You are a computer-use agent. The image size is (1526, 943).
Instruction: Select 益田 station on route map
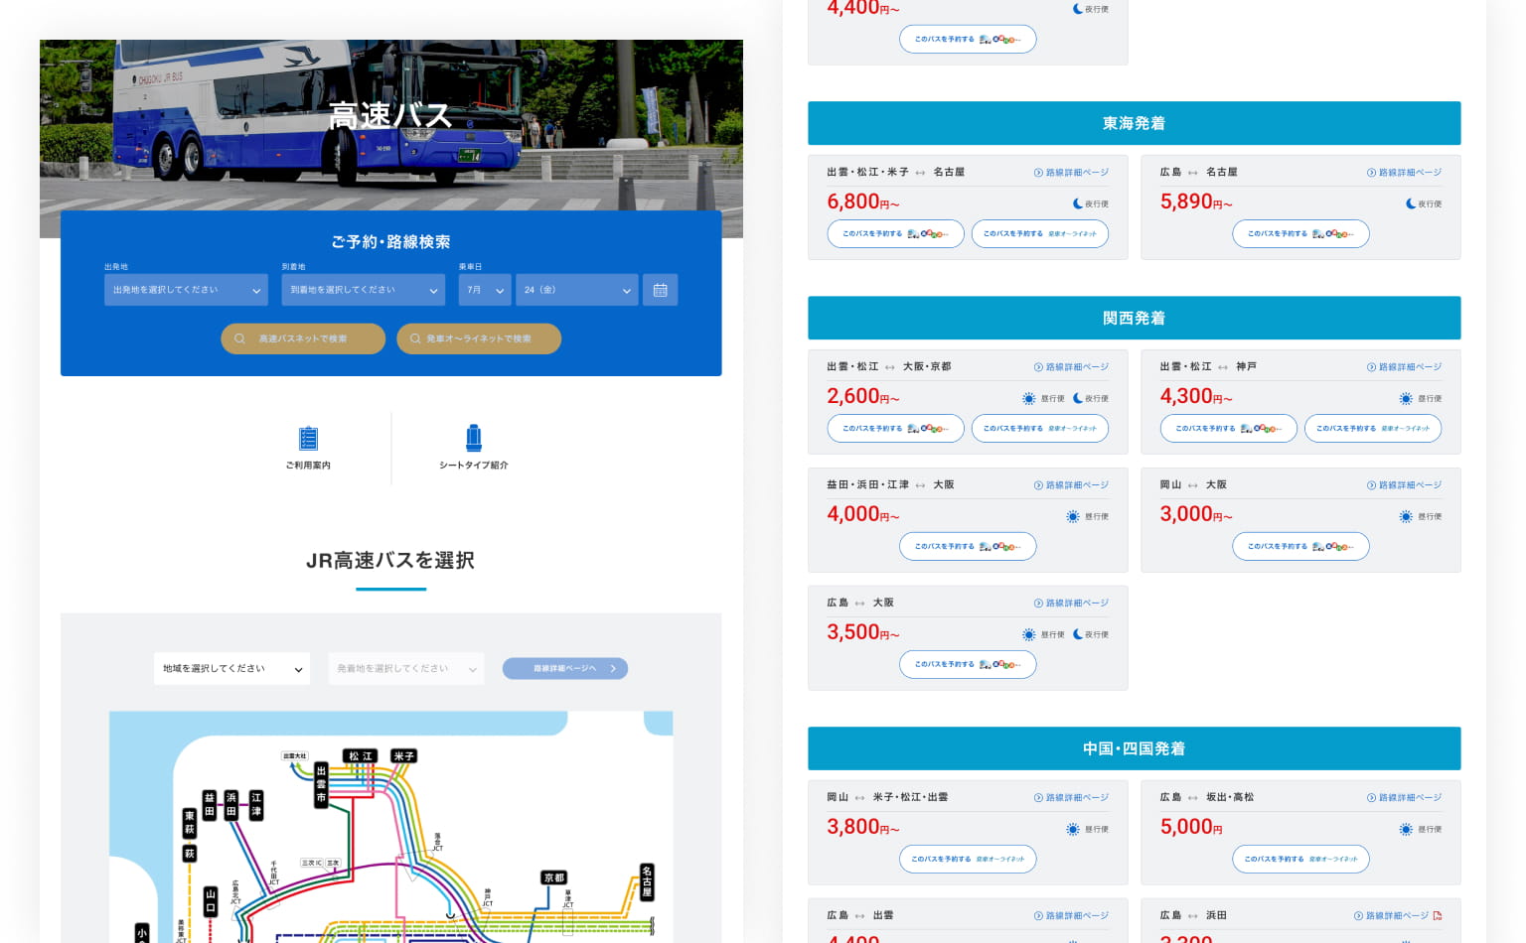pyautogui.click(x=210, y=804)
